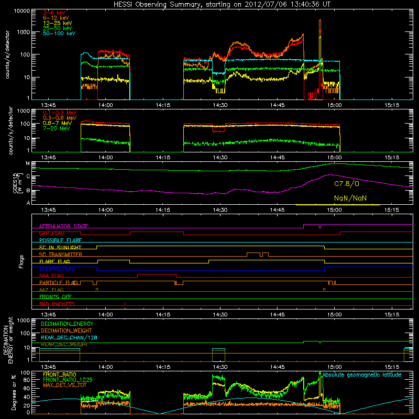This screenshot has width=419, height=419.
Task: Select the GAP_FLAG label
Action: tap(51, 233)
